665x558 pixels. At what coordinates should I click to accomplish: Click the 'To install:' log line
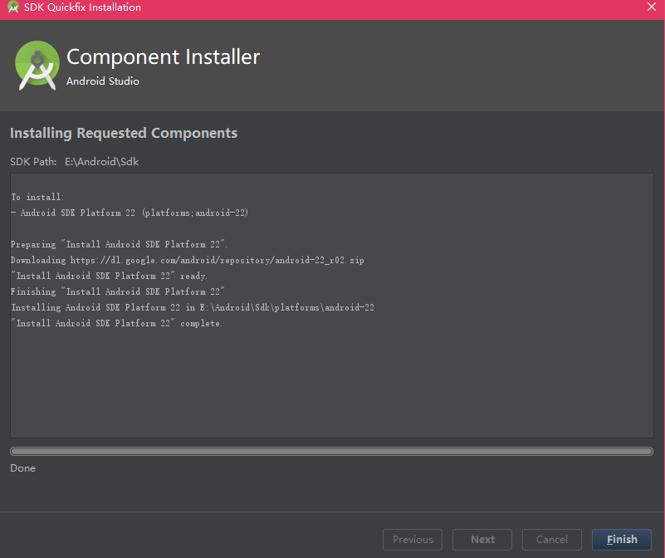coord(37,197)
